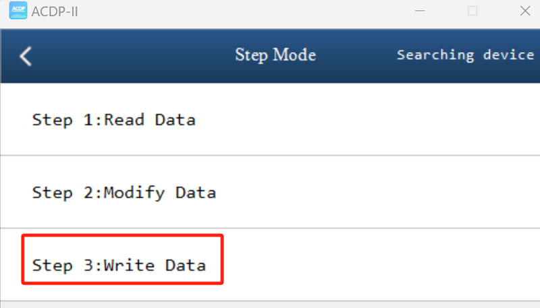Click the Read Data label text
The image size is (540, 308).
click(x=149, y=120)
